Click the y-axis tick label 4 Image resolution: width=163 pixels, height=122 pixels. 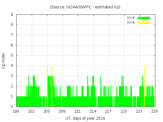click(x=12, y=66)
